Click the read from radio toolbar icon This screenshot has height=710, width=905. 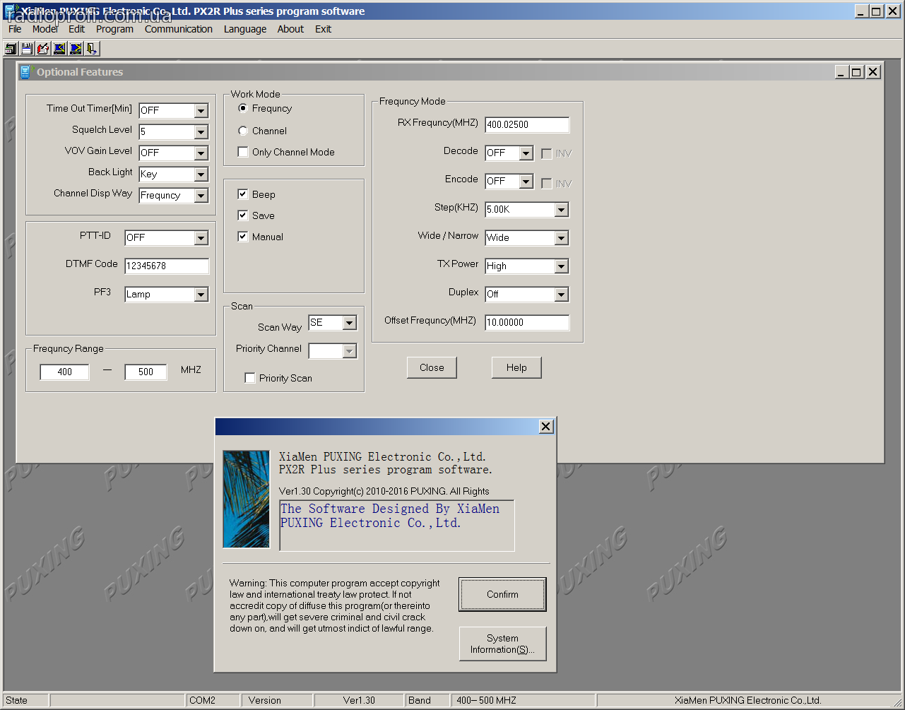tap(59, 49)
